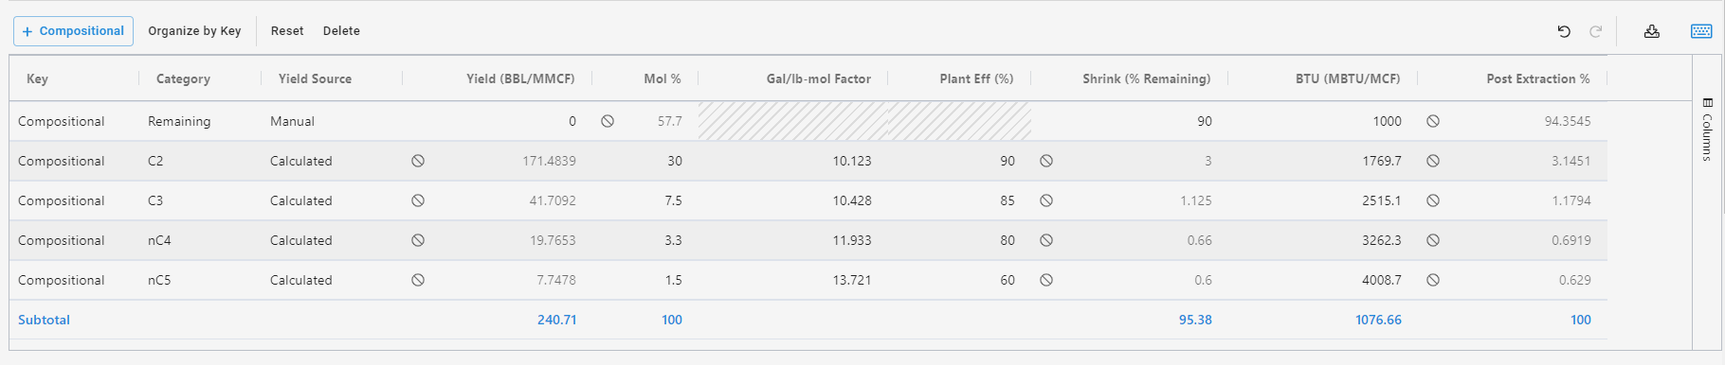Edit the C2 Mol % cell
1725x365 pixels.
(645, 161)
